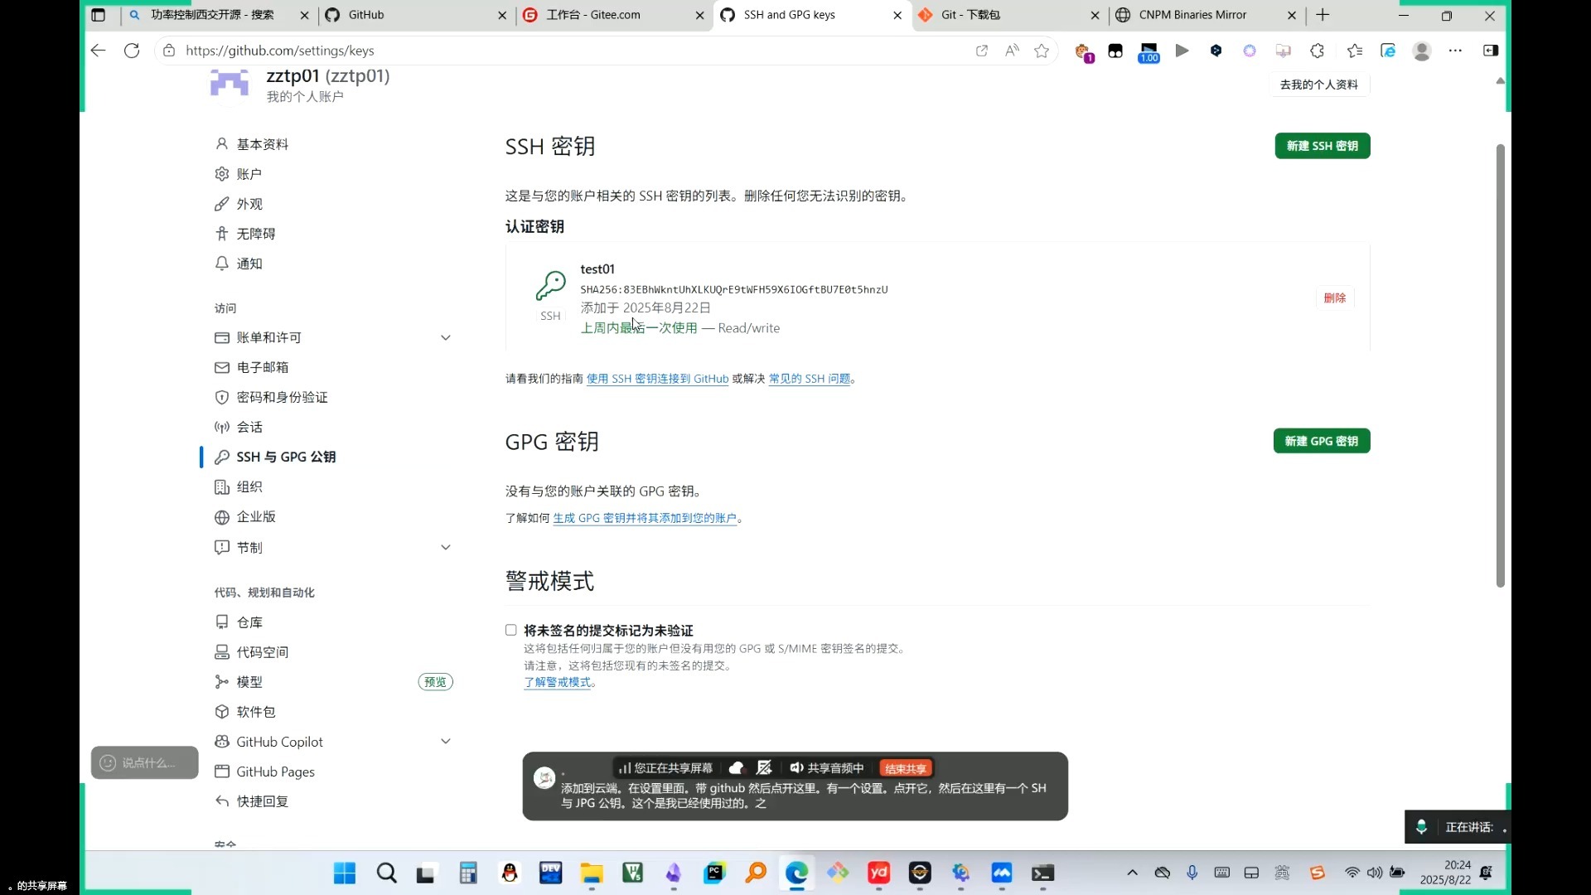Screen dimensions: 1591x895
Task: Open Calculator from taskbar
Action: tap(468, 873)
